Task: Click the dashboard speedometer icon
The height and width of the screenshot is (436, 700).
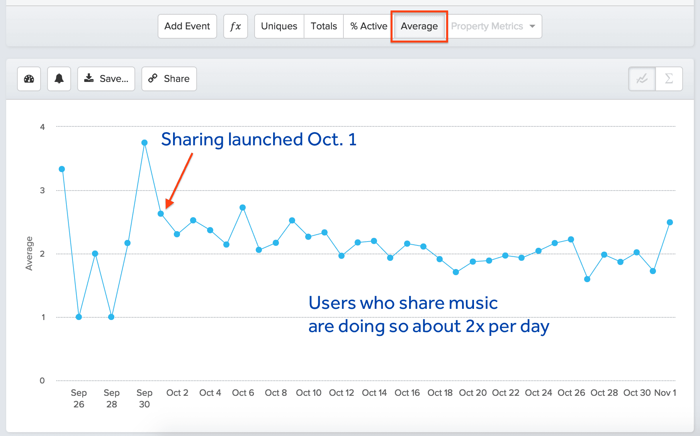Action: (x=29, y=78)
